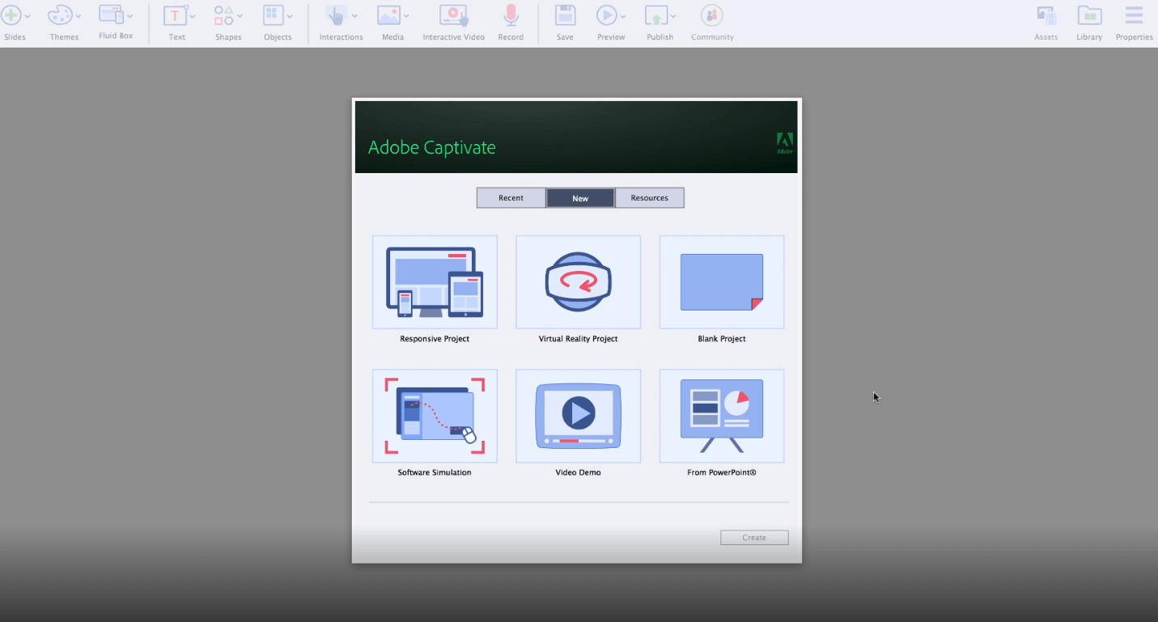1158x622 pixels.
Task: Click the Create button
Action: tap(754, 538)
